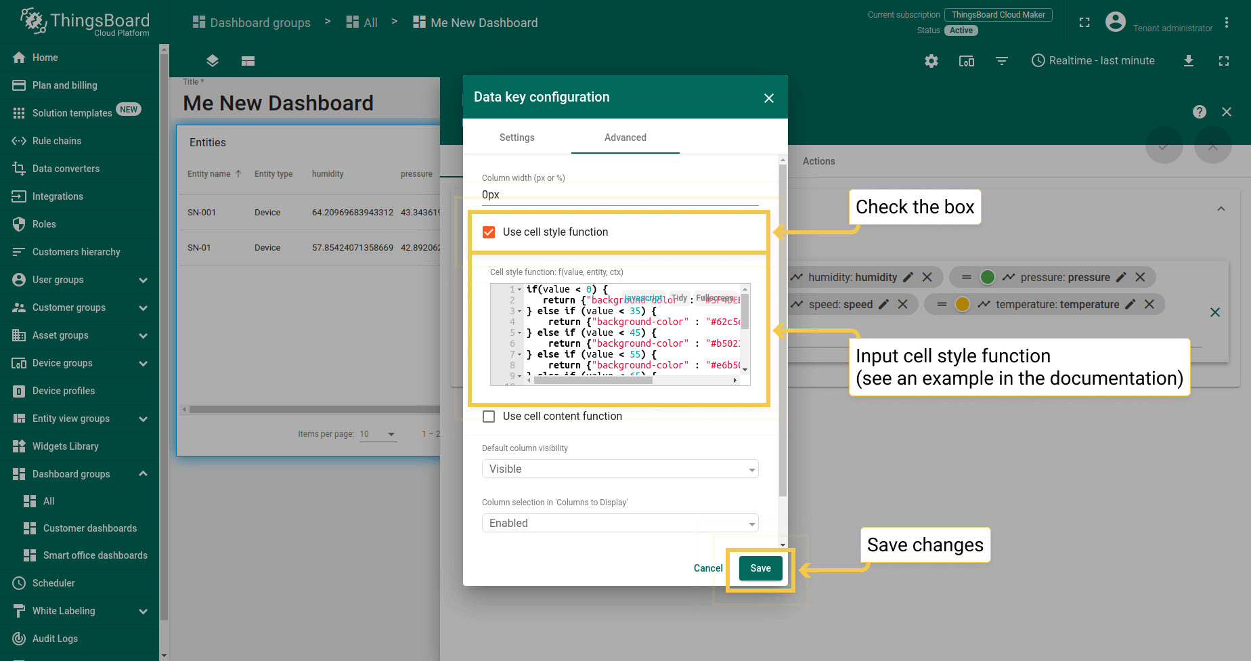The width and height of the screenshot is (1251, 661).
Task: Click the temperature key orange color swatch
Action: point(963,304)
